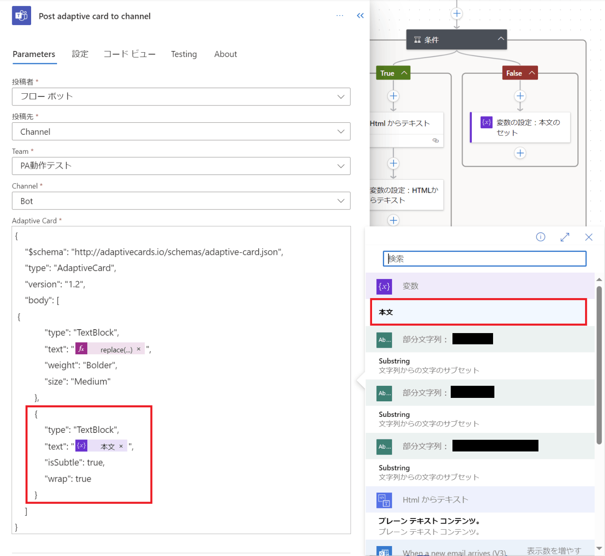
Task: Open the 変数の設定：本文のセット action card
Action: point(520,127)
